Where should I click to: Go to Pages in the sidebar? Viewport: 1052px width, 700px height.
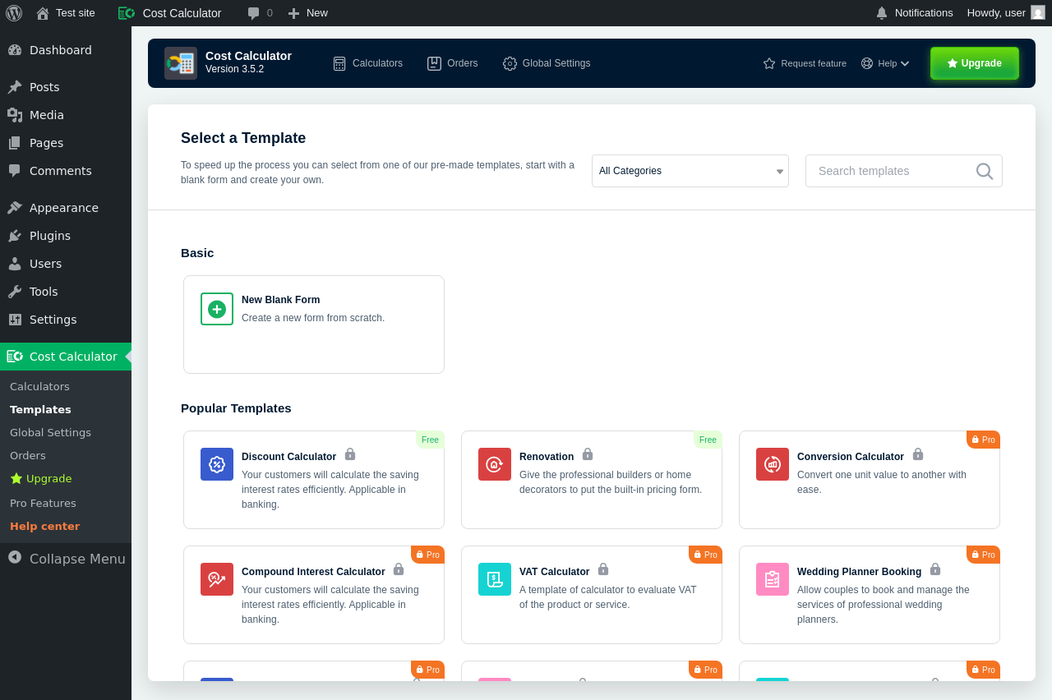[66, 143]
